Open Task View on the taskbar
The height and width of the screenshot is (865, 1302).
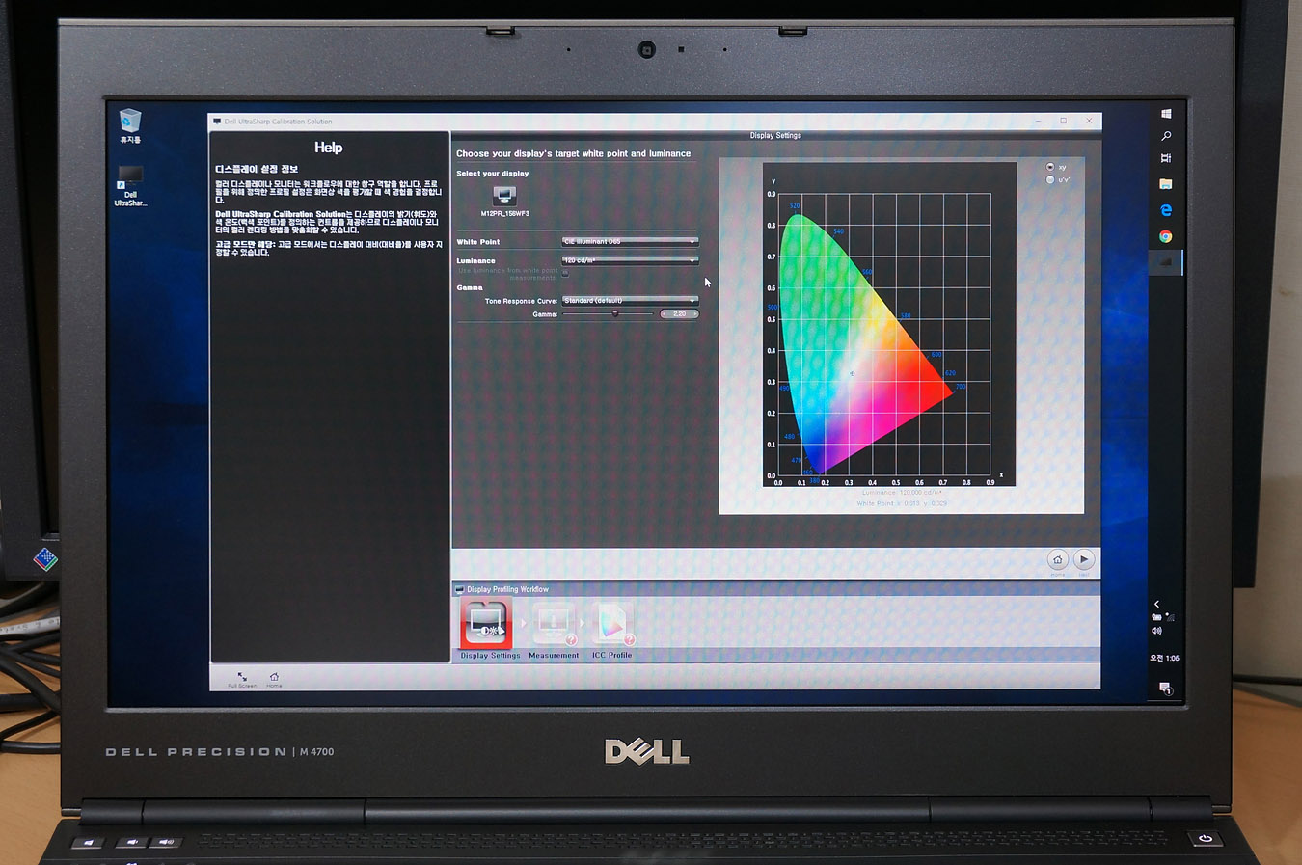(1166, 158)
